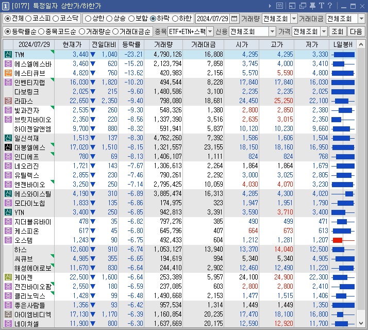Image resolution: width=368 pixels, height=330 pixels.
Task: Click the 관 badge next to 에스티큐브
Action: 8,73
